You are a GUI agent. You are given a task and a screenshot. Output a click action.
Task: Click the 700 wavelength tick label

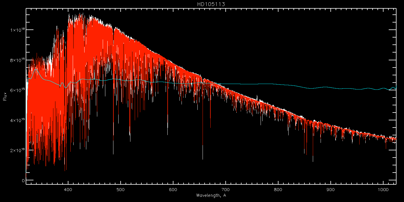coord(226,189)
